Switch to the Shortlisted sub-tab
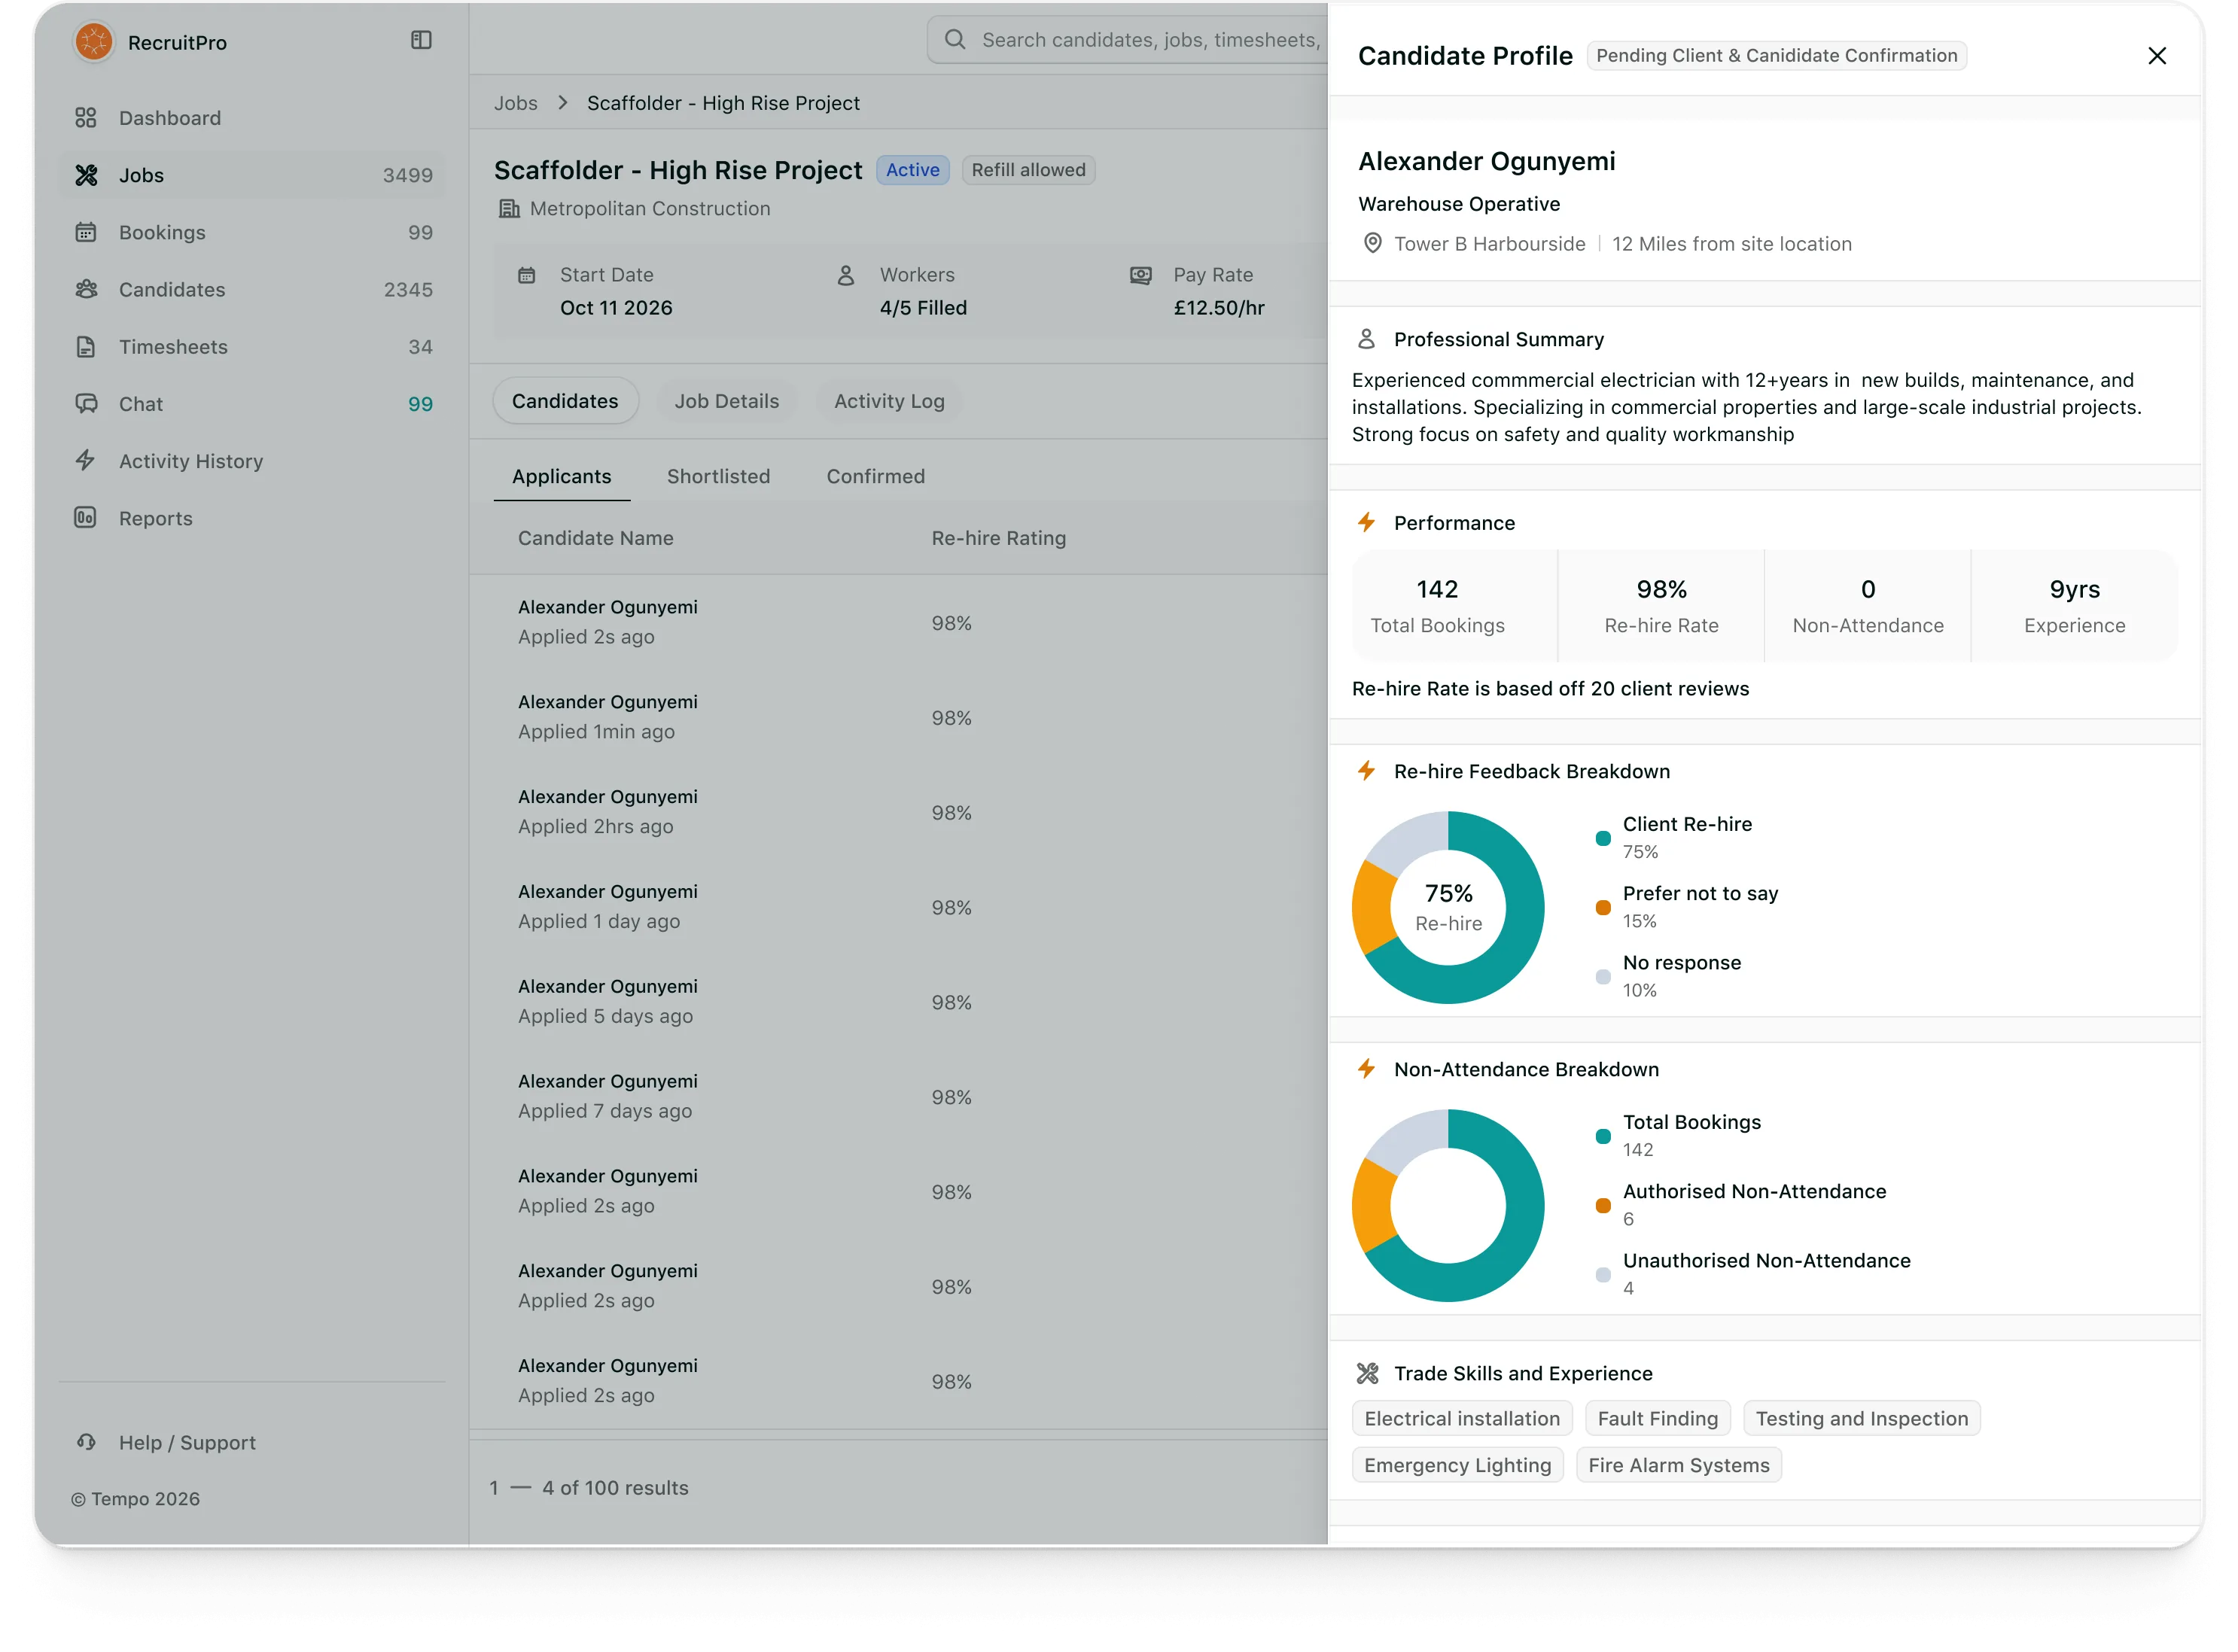 pos(718,477)
